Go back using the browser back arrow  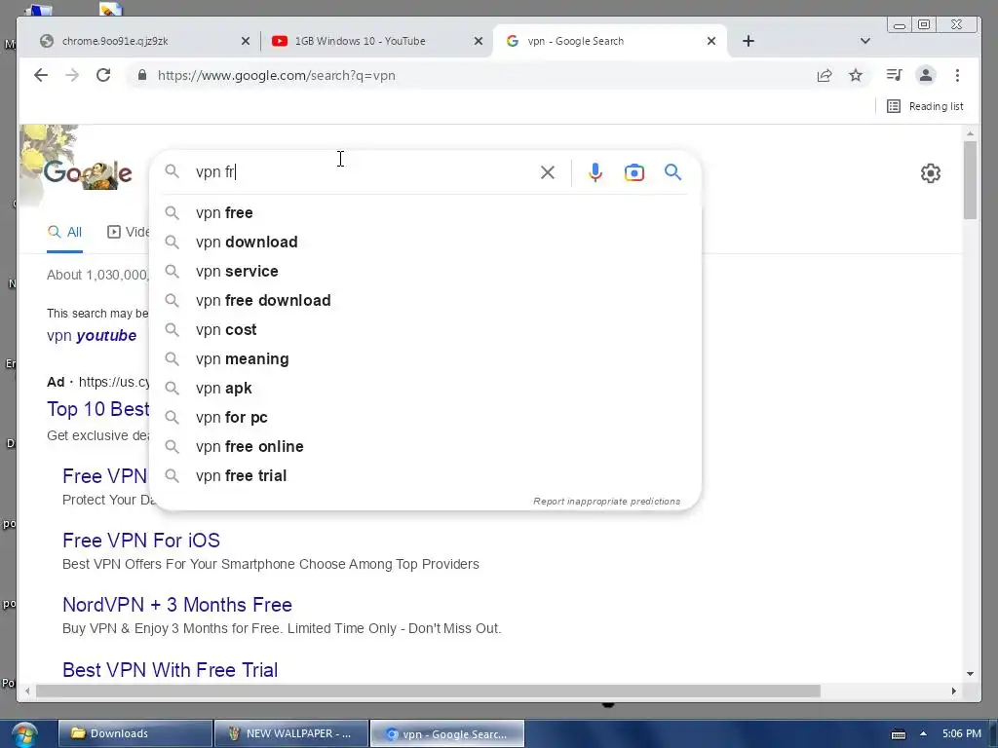pyautogui.click(x=41, y=75)
